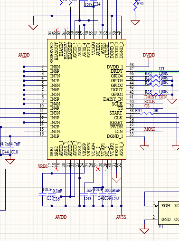Select the IN4P pin text
This screenshot has width=179, height=241.
tap(55, 108)
